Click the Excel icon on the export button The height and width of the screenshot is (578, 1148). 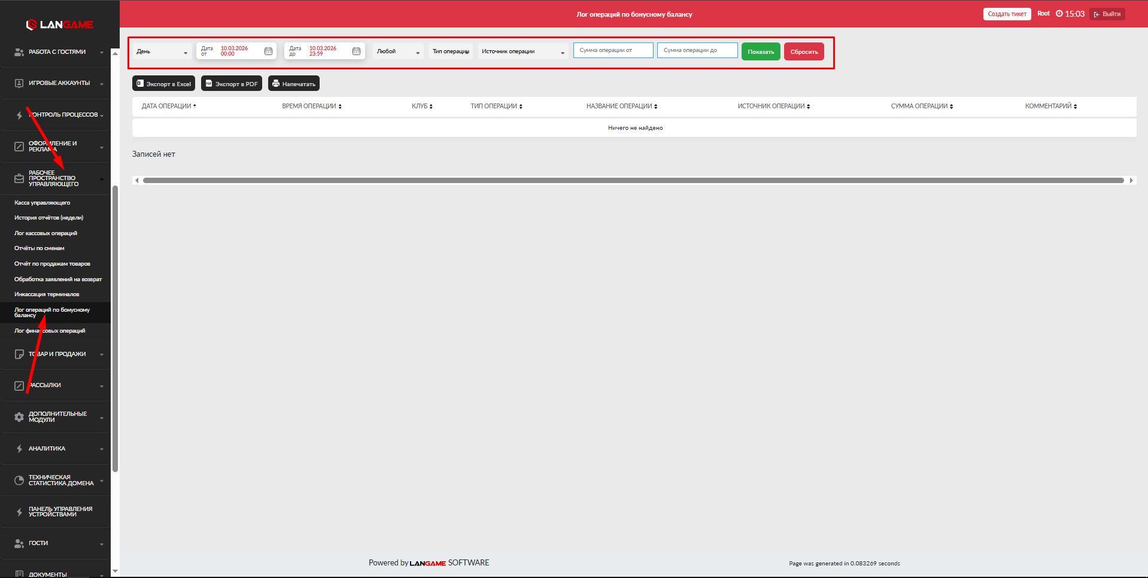[x=140, y=84]
